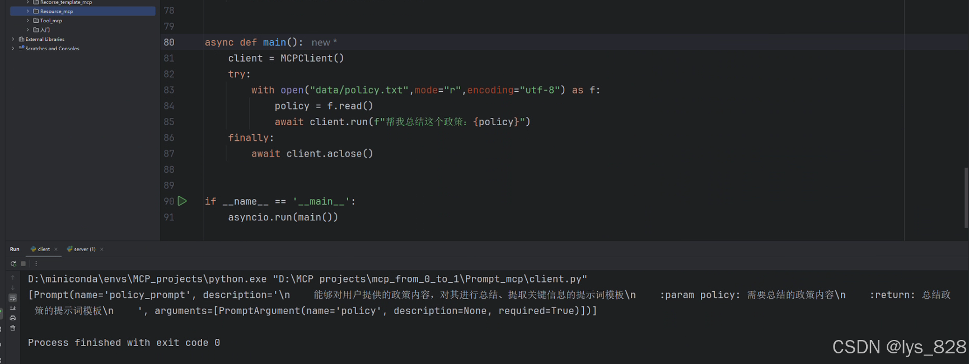Click 'client.run' call on line 85
Screen dimensions: 969x364
coord(339,122)
